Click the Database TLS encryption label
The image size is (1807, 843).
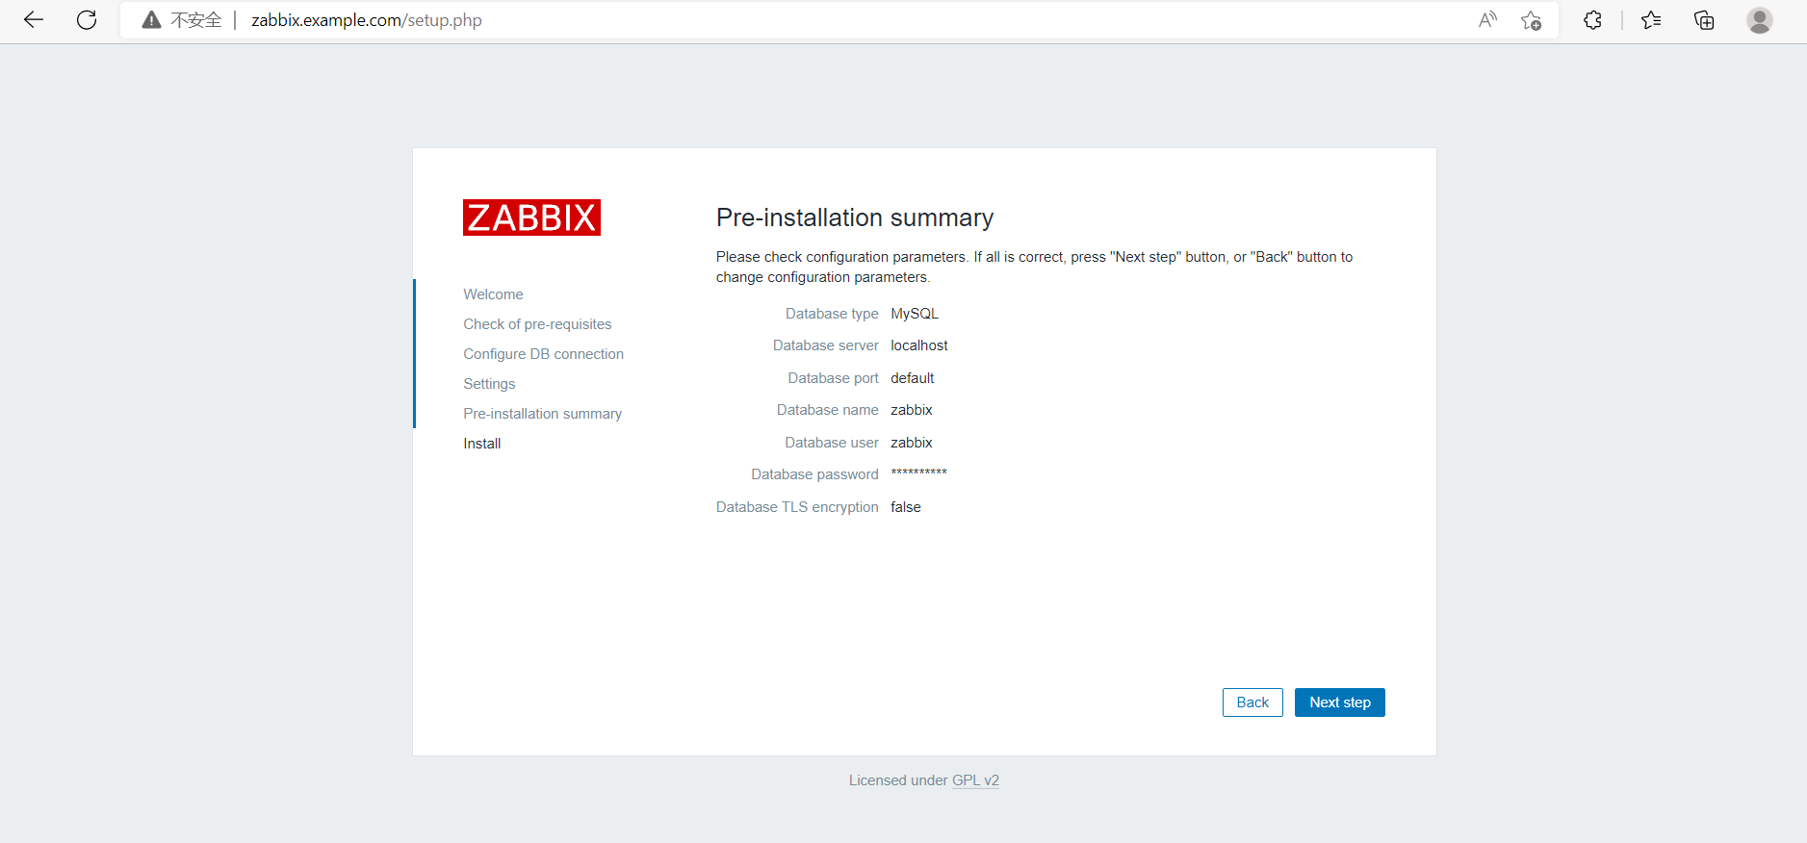(797, 507)
